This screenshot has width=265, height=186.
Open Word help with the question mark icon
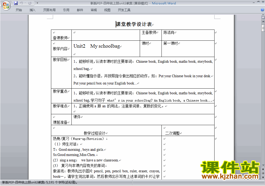[x=262, y=10]
